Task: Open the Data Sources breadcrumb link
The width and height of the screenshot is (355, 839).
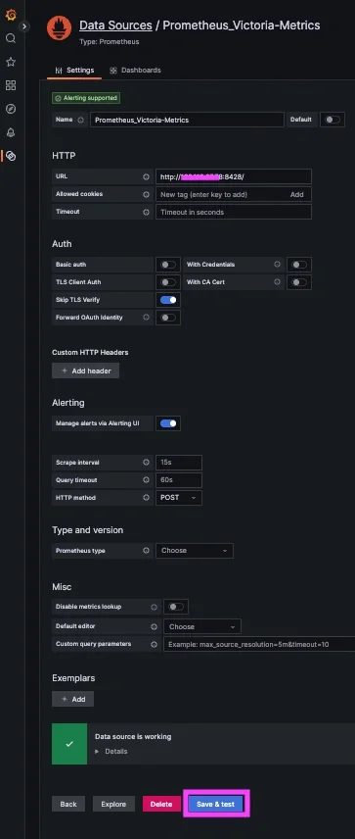Action: point(115,25)
